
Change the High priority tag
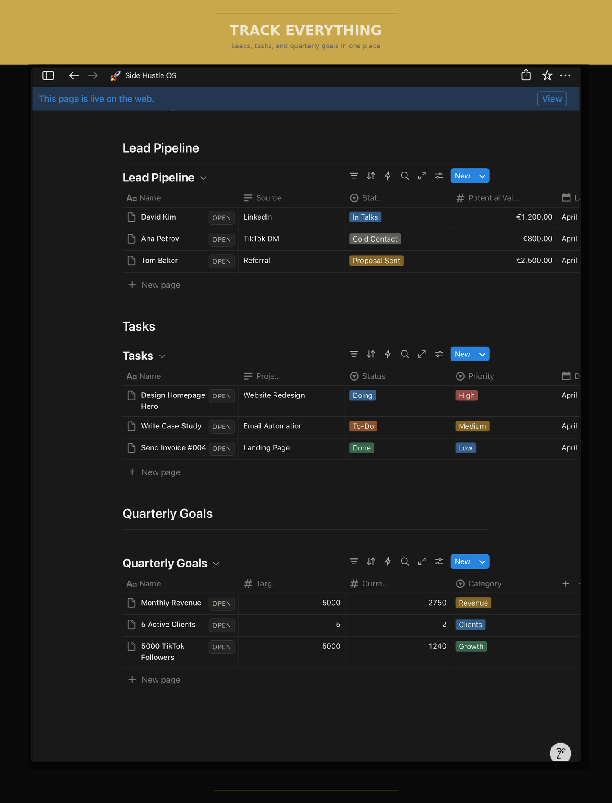click(x=466, y=395)
